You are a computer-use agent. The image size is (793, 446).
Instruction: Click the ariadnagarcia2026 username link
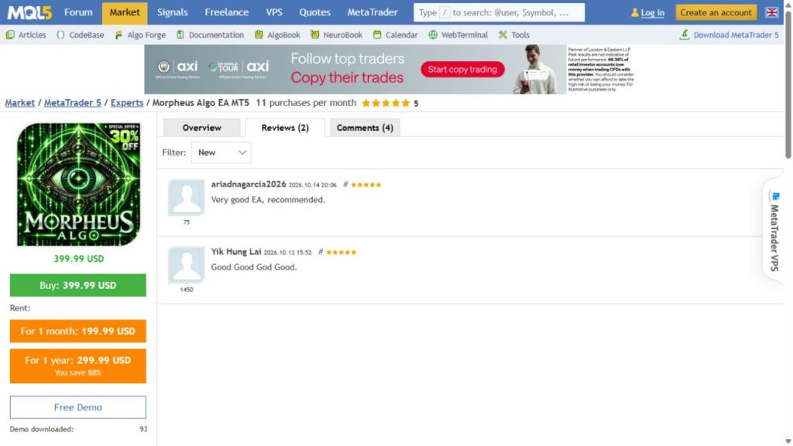pyautogui.click(x=249, y=184)
